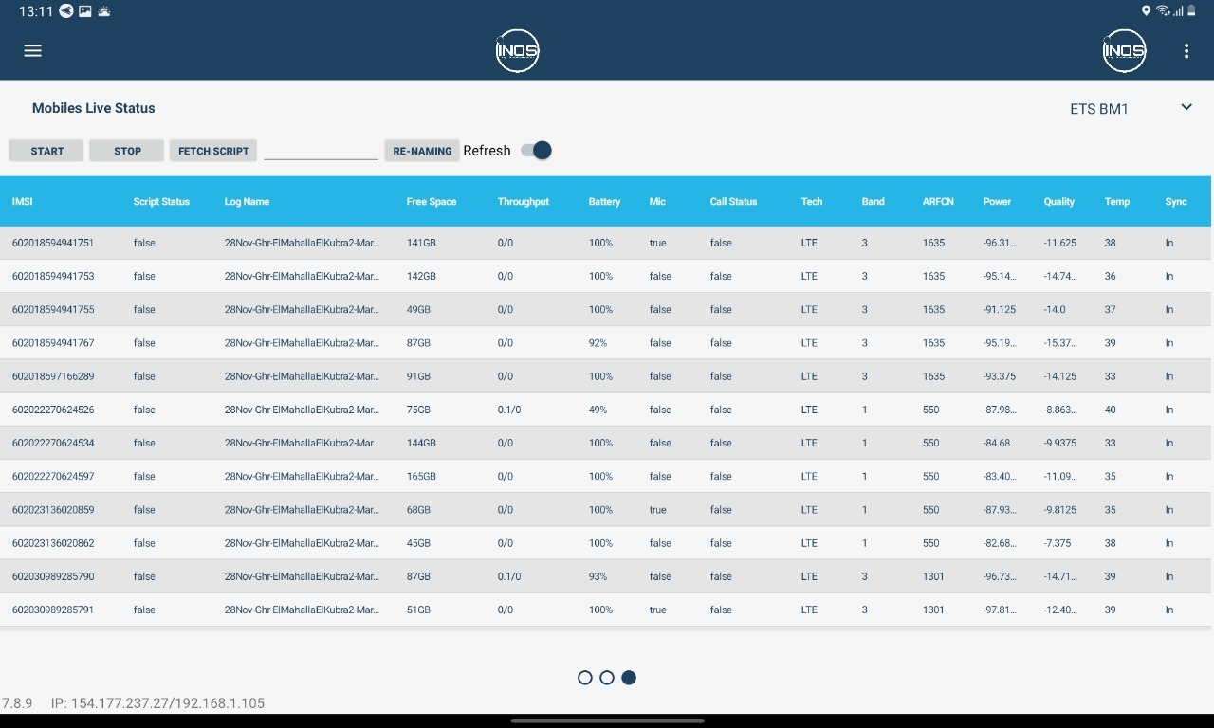Viewport: 1214px width, 728px height.
Task: Disable the Refresh toggle
Action: pos(535,150)
